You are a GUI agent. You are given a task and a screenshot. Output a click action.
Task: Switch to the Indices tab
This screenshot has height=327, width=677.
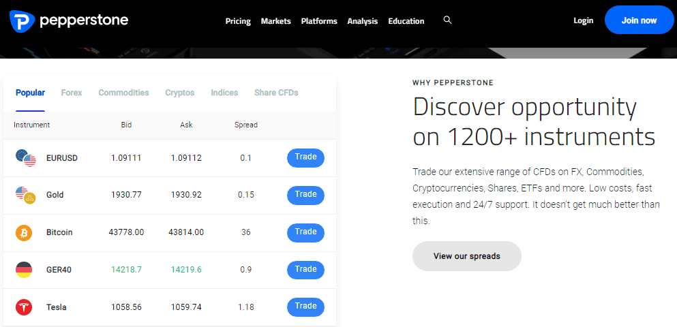tap(224, 93)
